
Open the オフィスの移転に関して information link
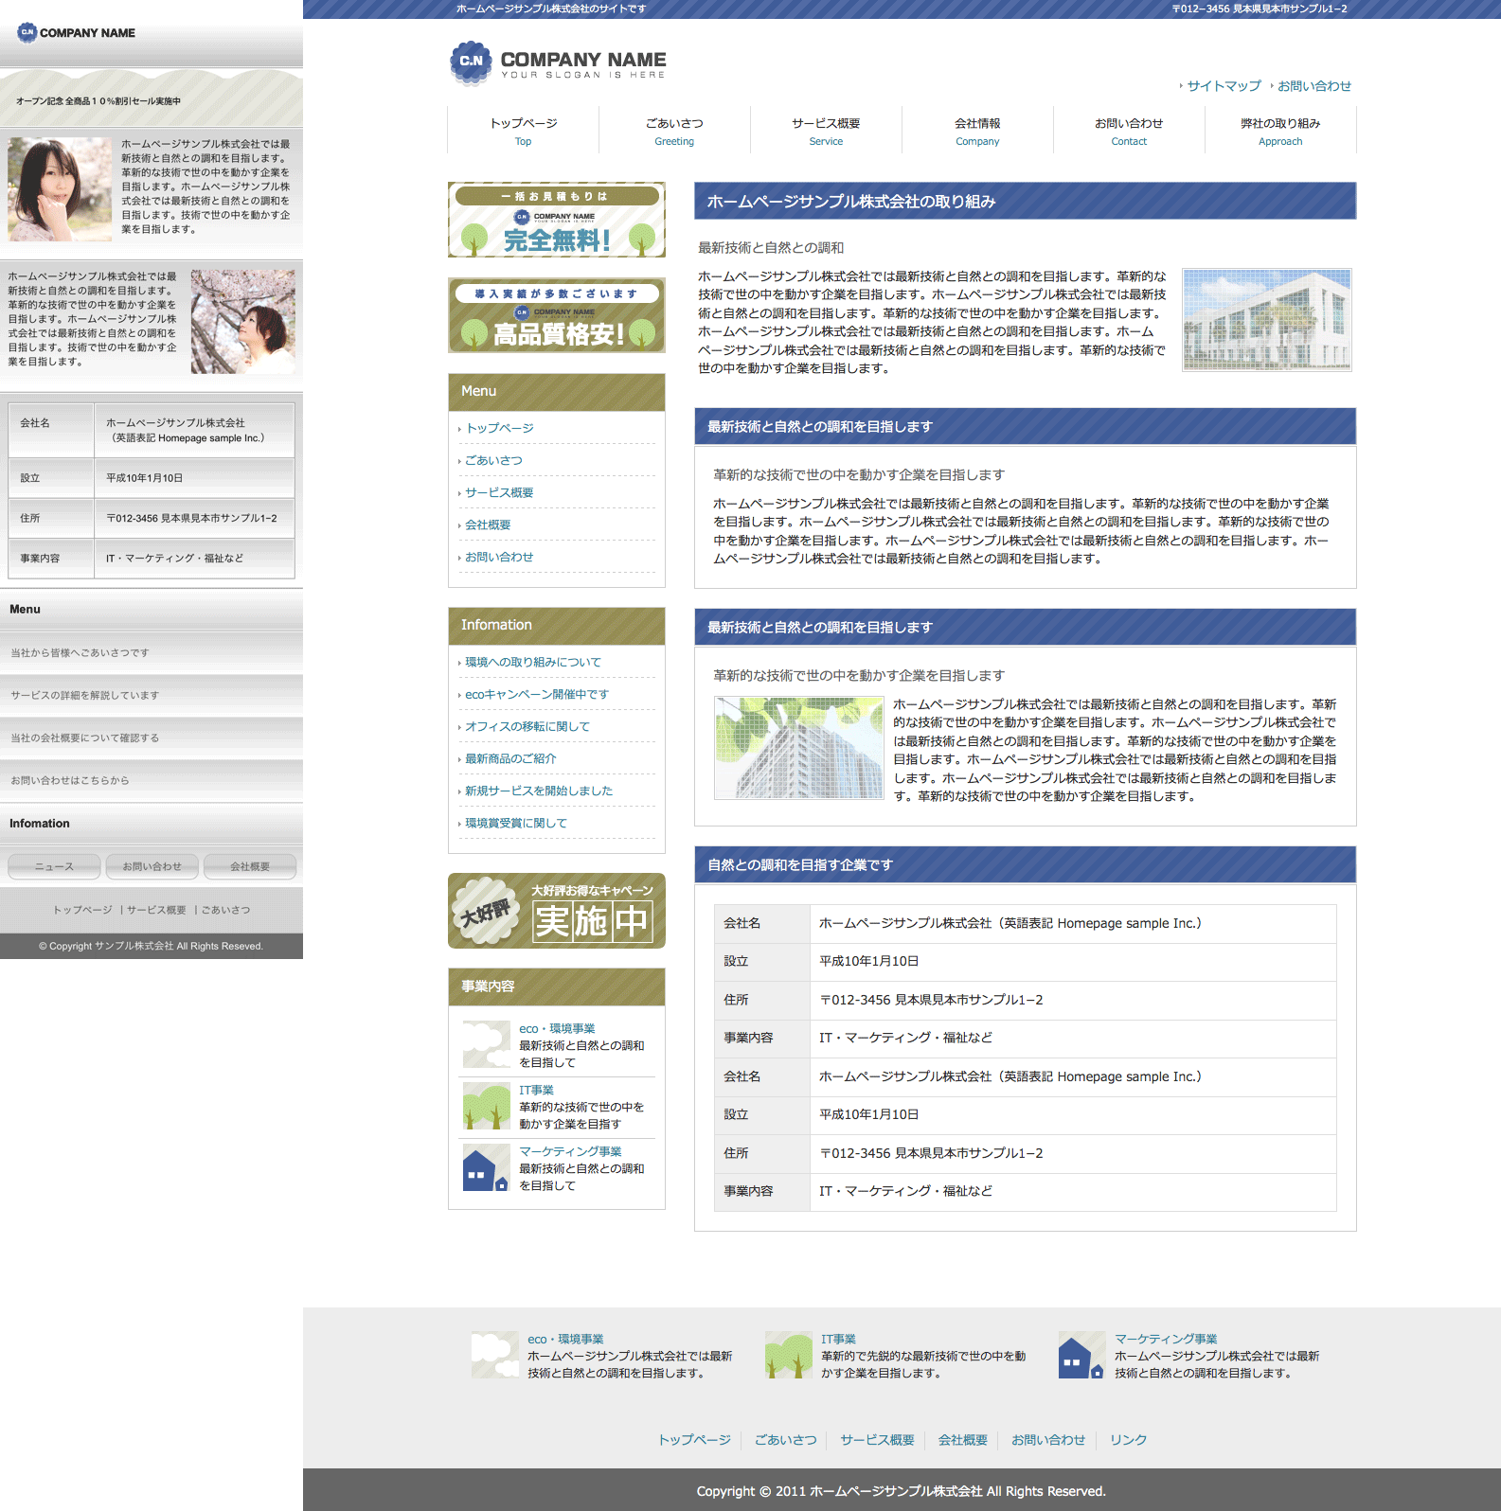tap(527, 726)
